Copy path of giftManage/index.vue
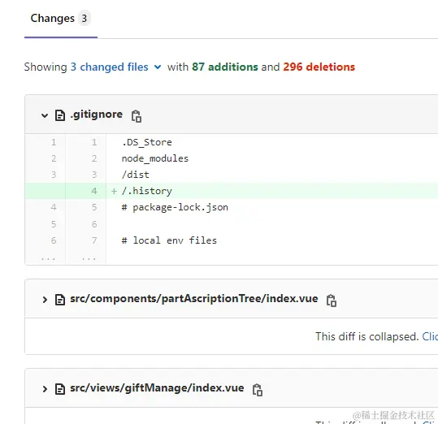Image resolution: width=438 pixels, height=424 pixels. (258, 390)
